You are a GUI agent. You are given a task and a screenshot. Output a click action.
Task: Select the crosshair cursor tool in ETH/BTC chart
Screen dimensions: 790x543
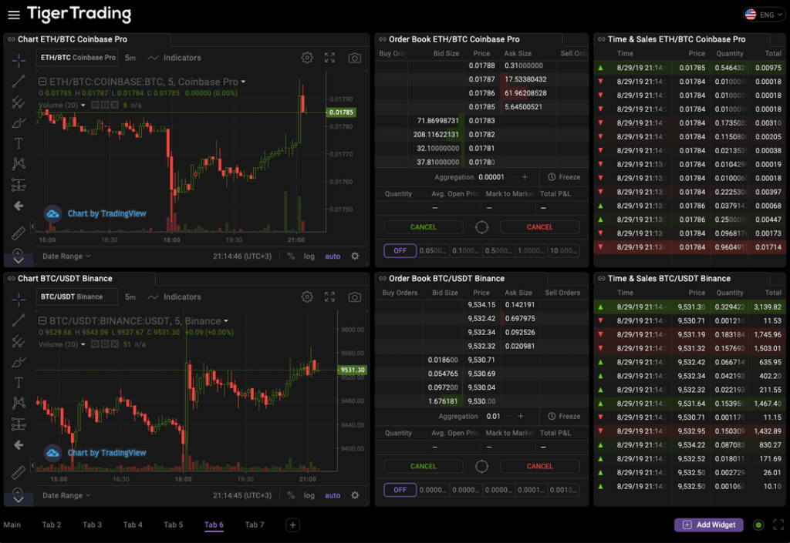(19, 60)
